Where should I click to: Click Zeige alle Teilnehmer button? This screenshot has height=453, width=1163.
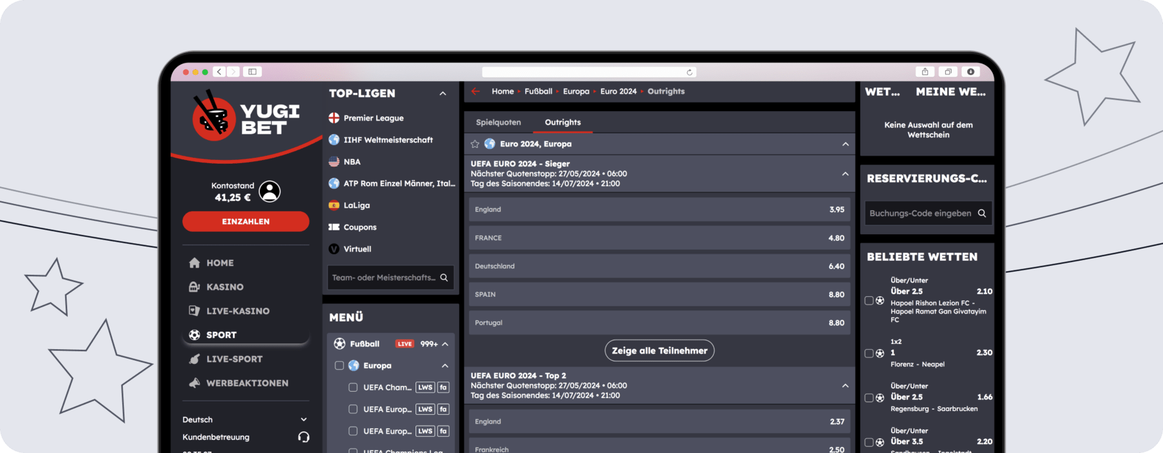point(660,350)
